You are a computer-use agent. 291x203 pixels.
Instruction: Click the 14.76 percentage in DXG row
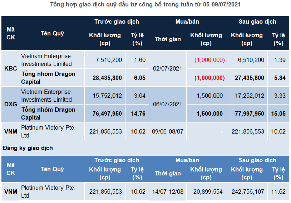coord(138,113)
